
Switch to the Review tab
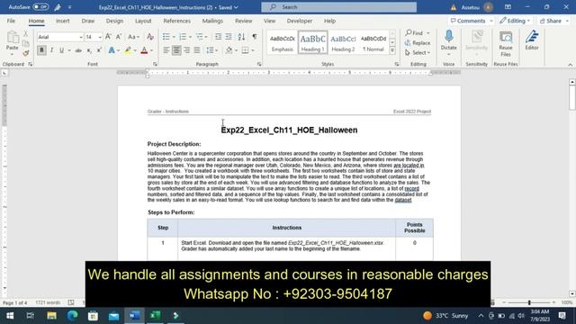pyautogui.click(x=244, y=21)
